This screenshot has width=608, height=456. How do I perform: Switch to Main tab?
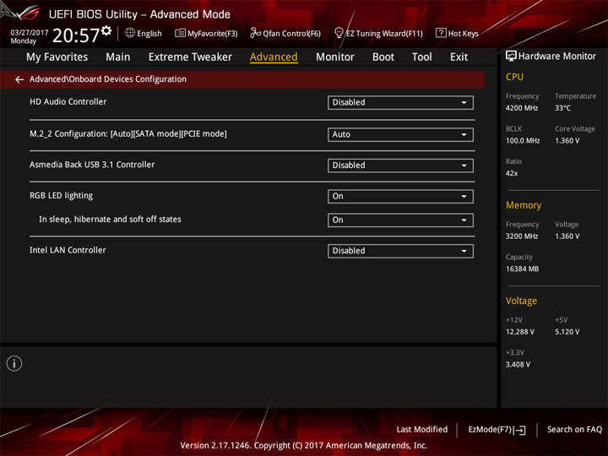click(118, 57)
